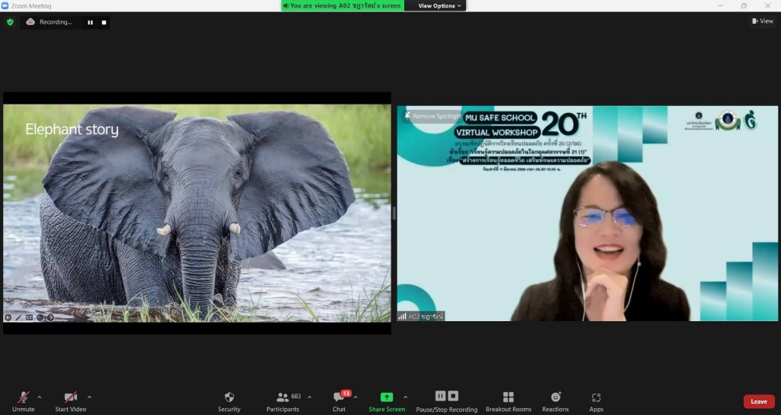Stop the recording from the top indicator
Screen dimensions: 781x415
click(x=104, y=22)
